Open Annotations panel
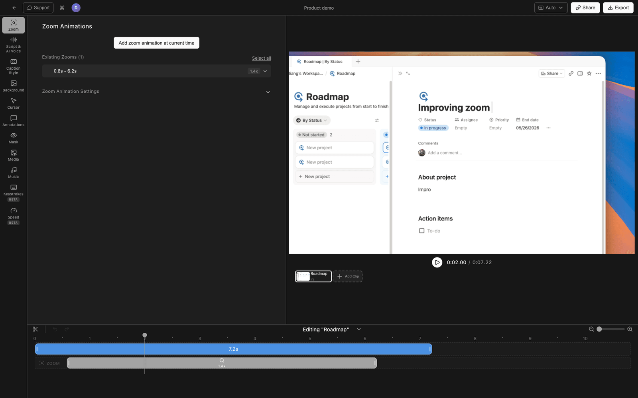The image size is (638, 398). [x=14, y=121]
